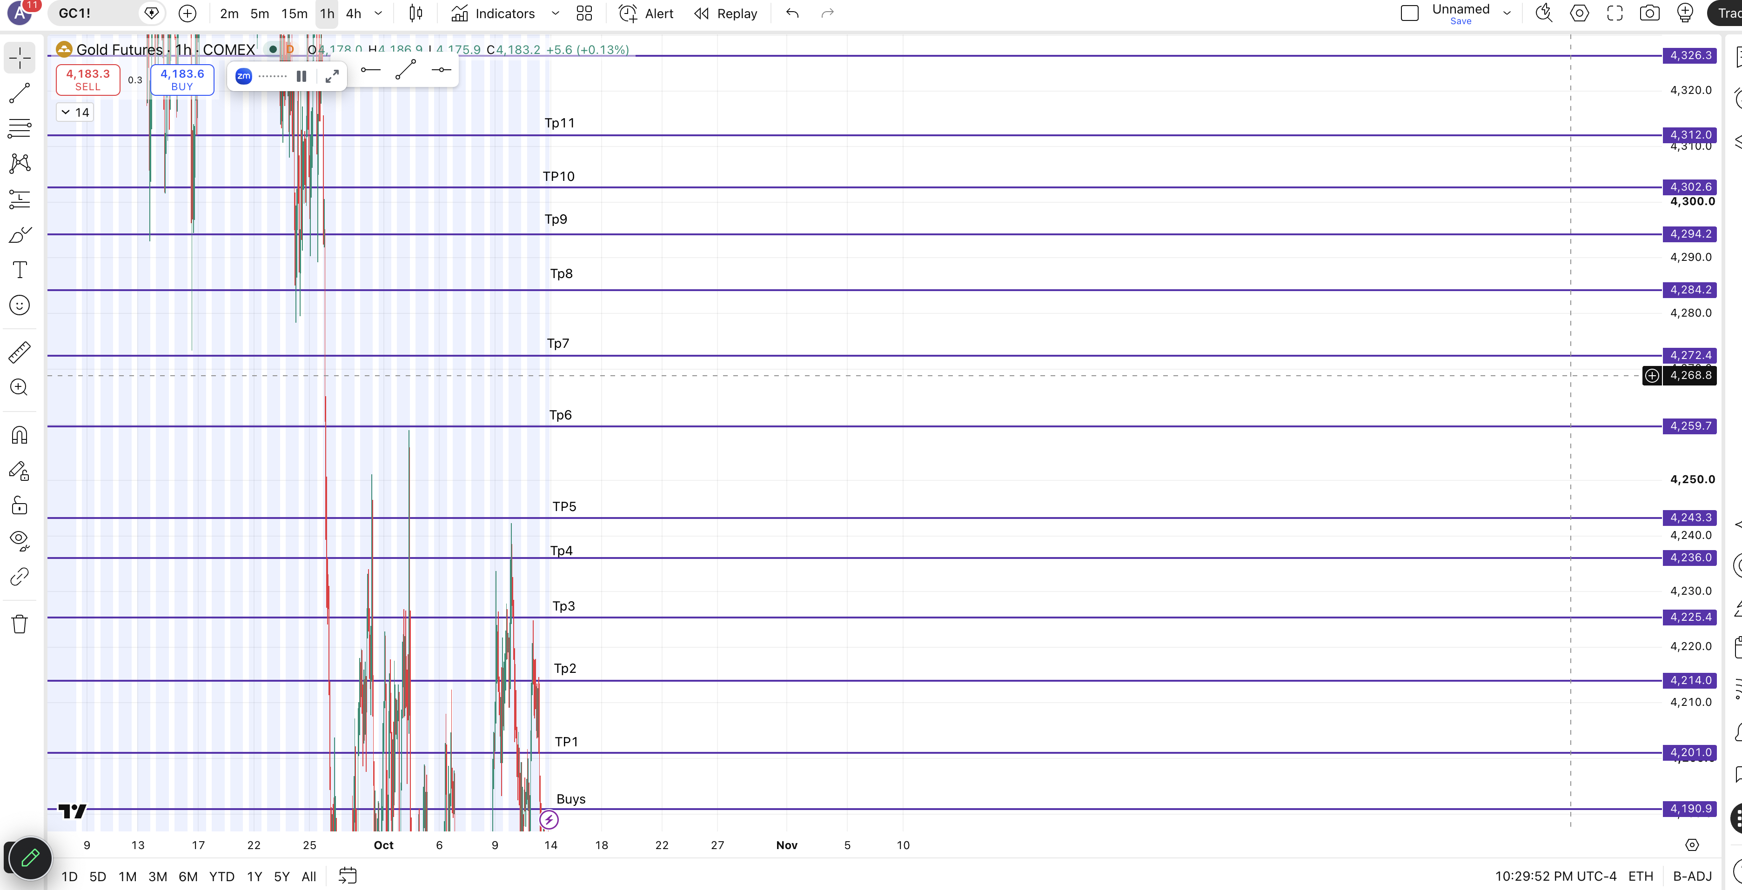
Task: Click the redo arrow
Action: [x=828, y=13]
